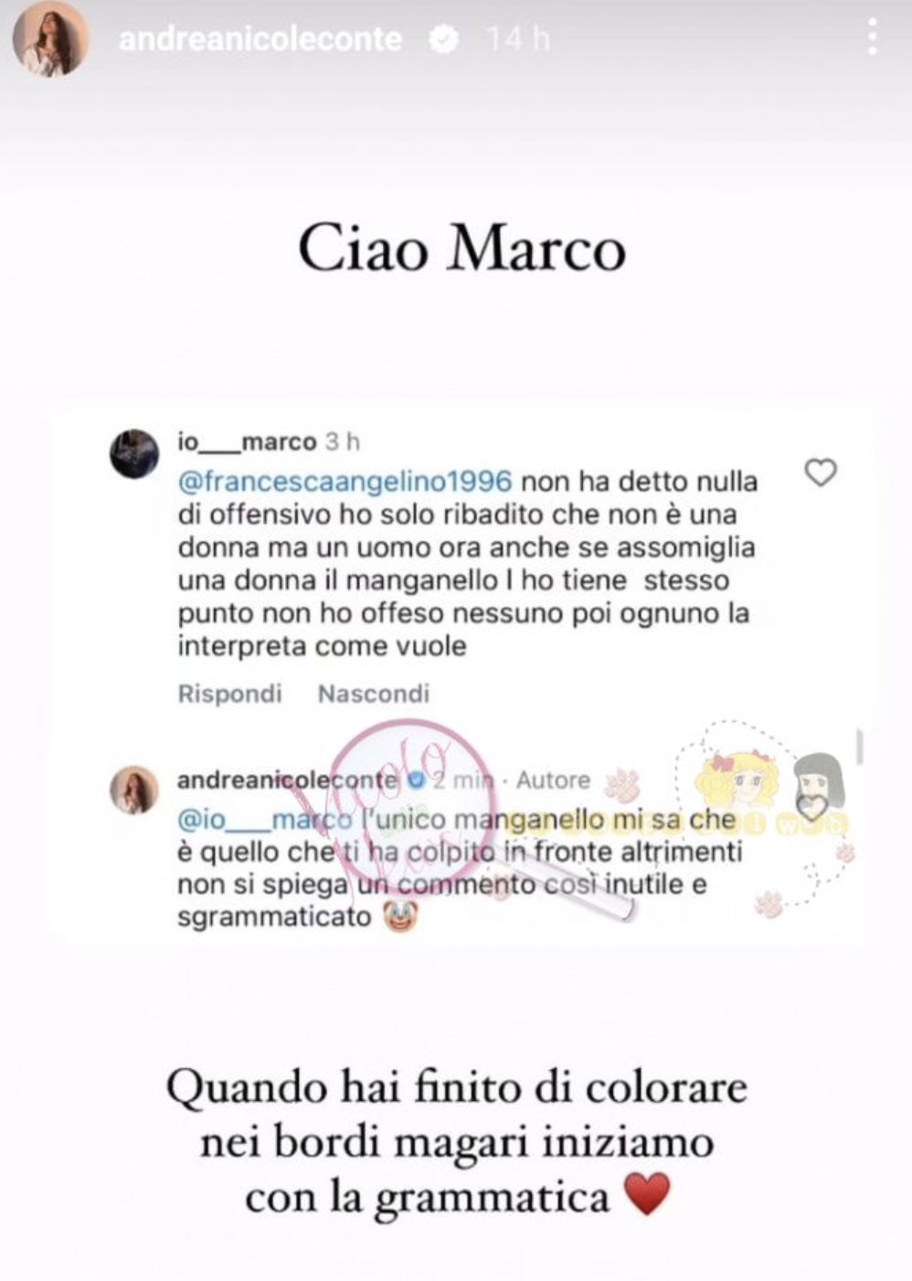Tap the andreanicoleconte username in story header
Image resolution: width=912 pixels, height=1281 pixels.
(x=260, y=39)
